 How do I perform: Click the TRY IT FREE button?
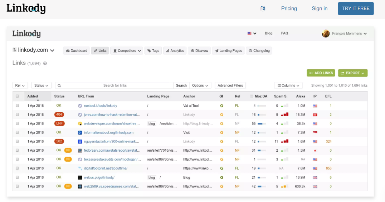[356, 9]
